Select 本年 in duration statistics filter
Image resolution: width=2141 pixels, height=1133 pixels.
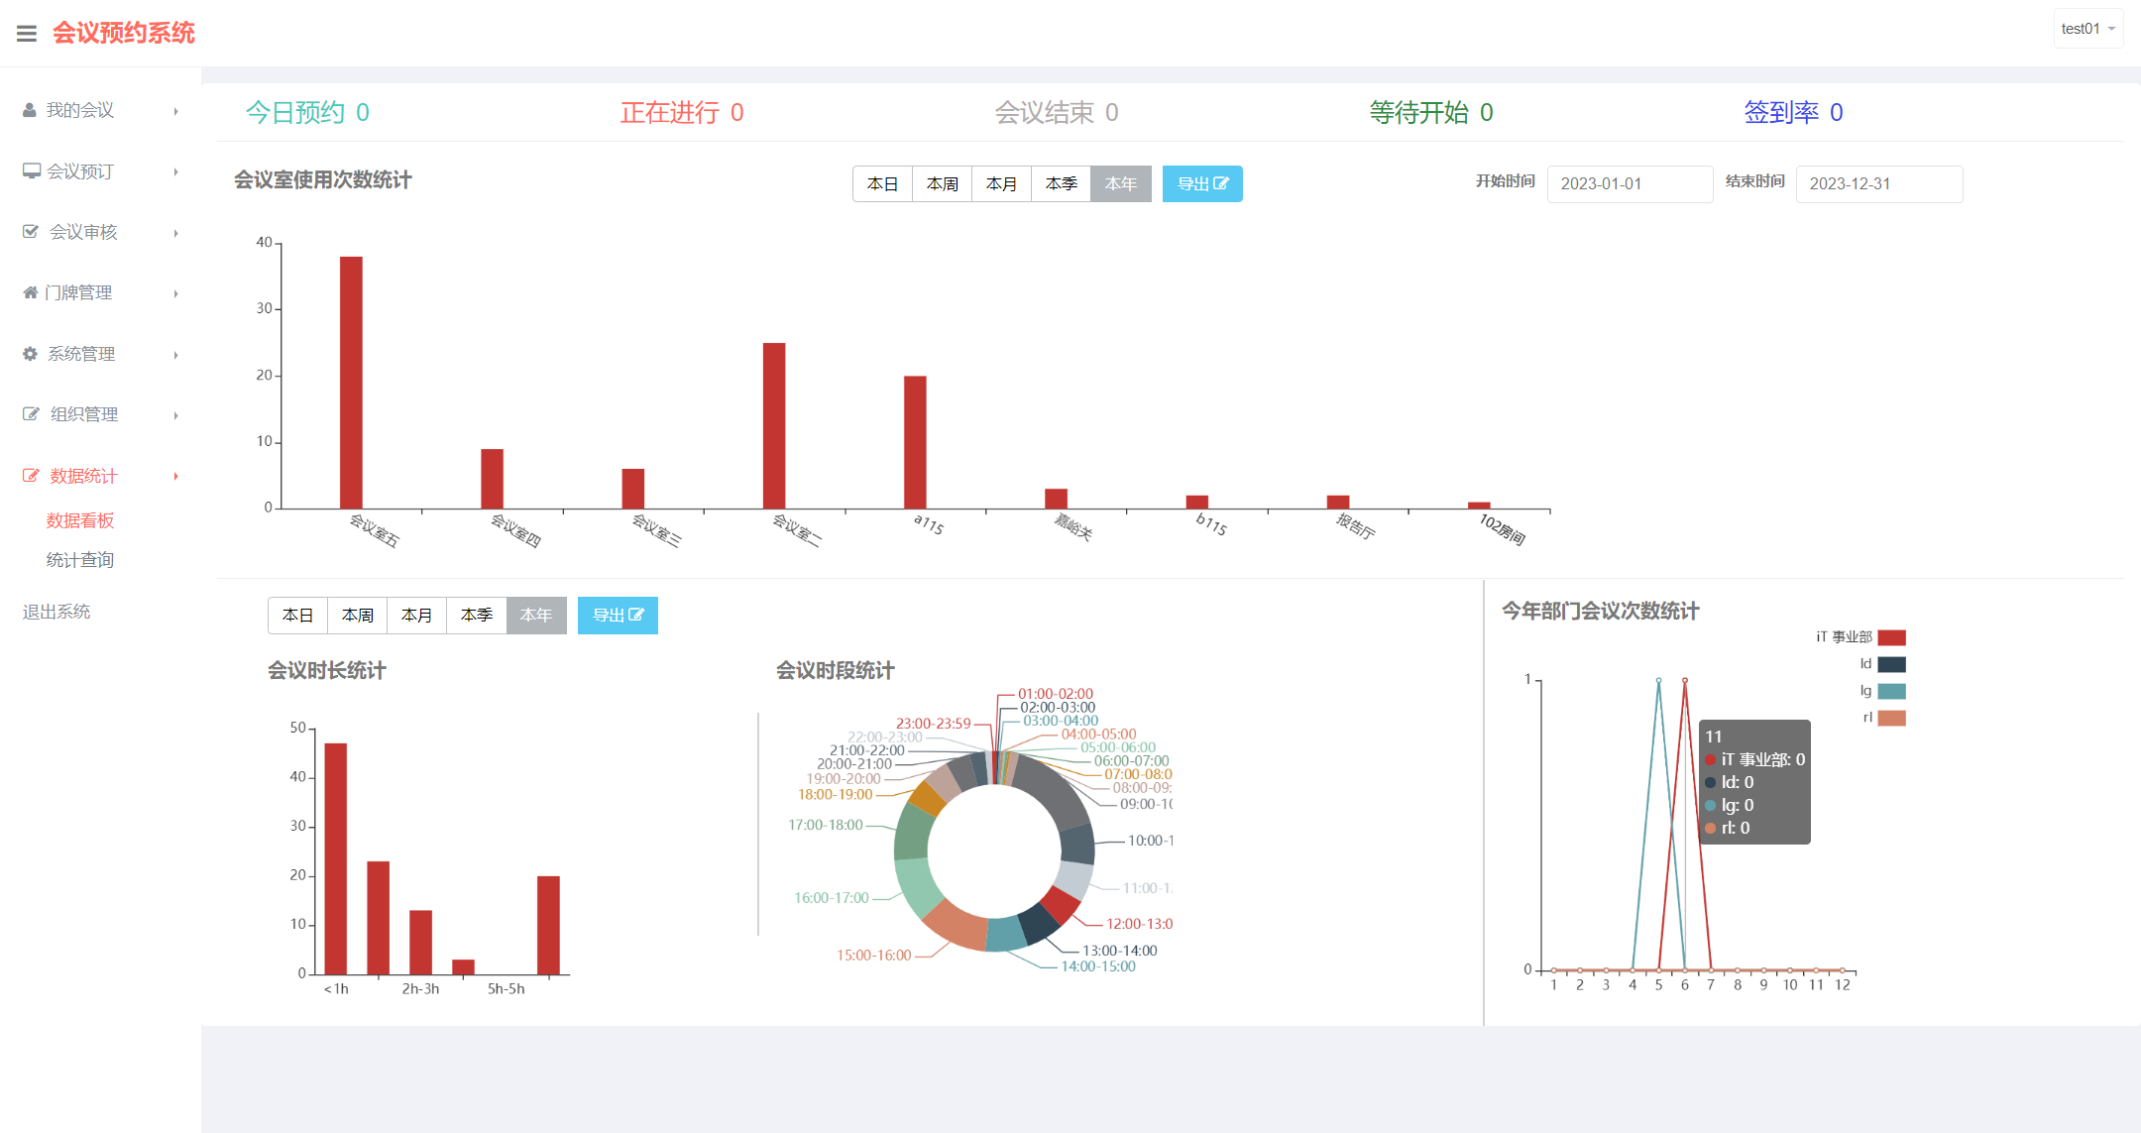point(536,615)
